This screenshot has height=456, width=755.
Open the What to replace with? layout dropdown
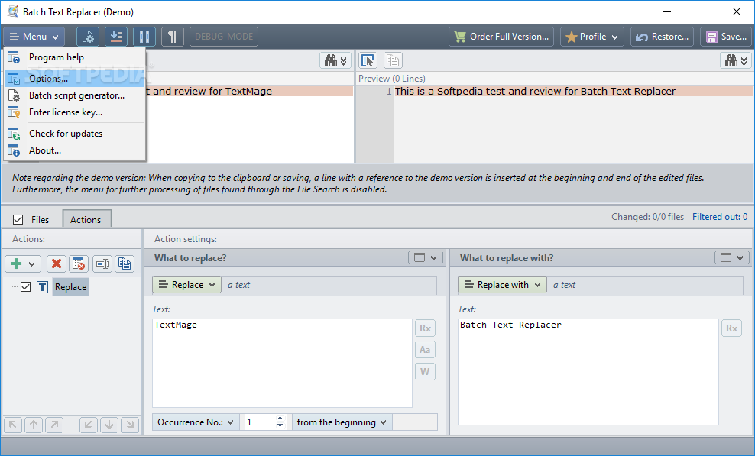(x=732, y=257)
